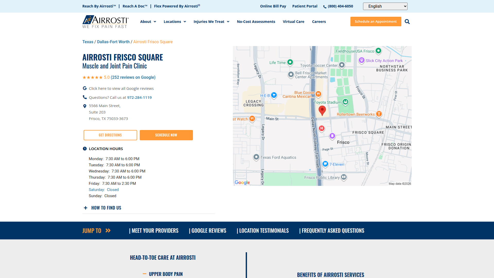Click Schedule an Appointment button
This screenshot has width=494, height=278.
[x=376, y=21]
